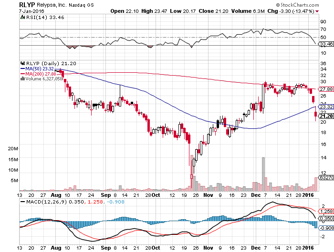
Task: Click the blue MACD histogram value -0.908
Action: (115, 202)
